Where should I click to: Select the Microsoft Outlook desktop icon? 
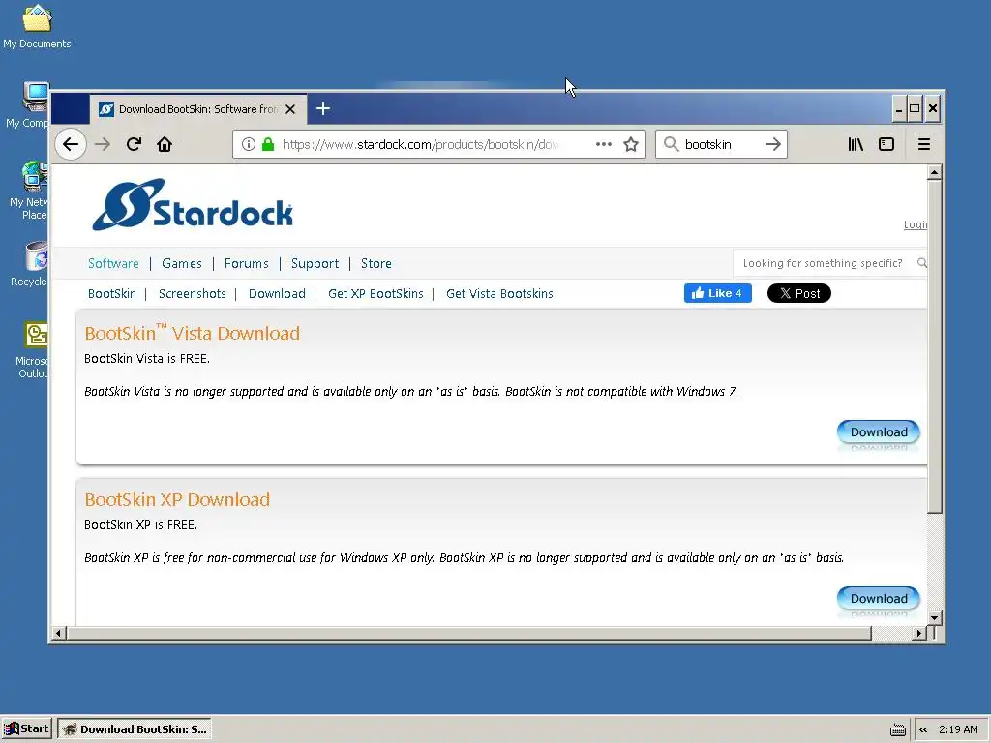[32, 350]
